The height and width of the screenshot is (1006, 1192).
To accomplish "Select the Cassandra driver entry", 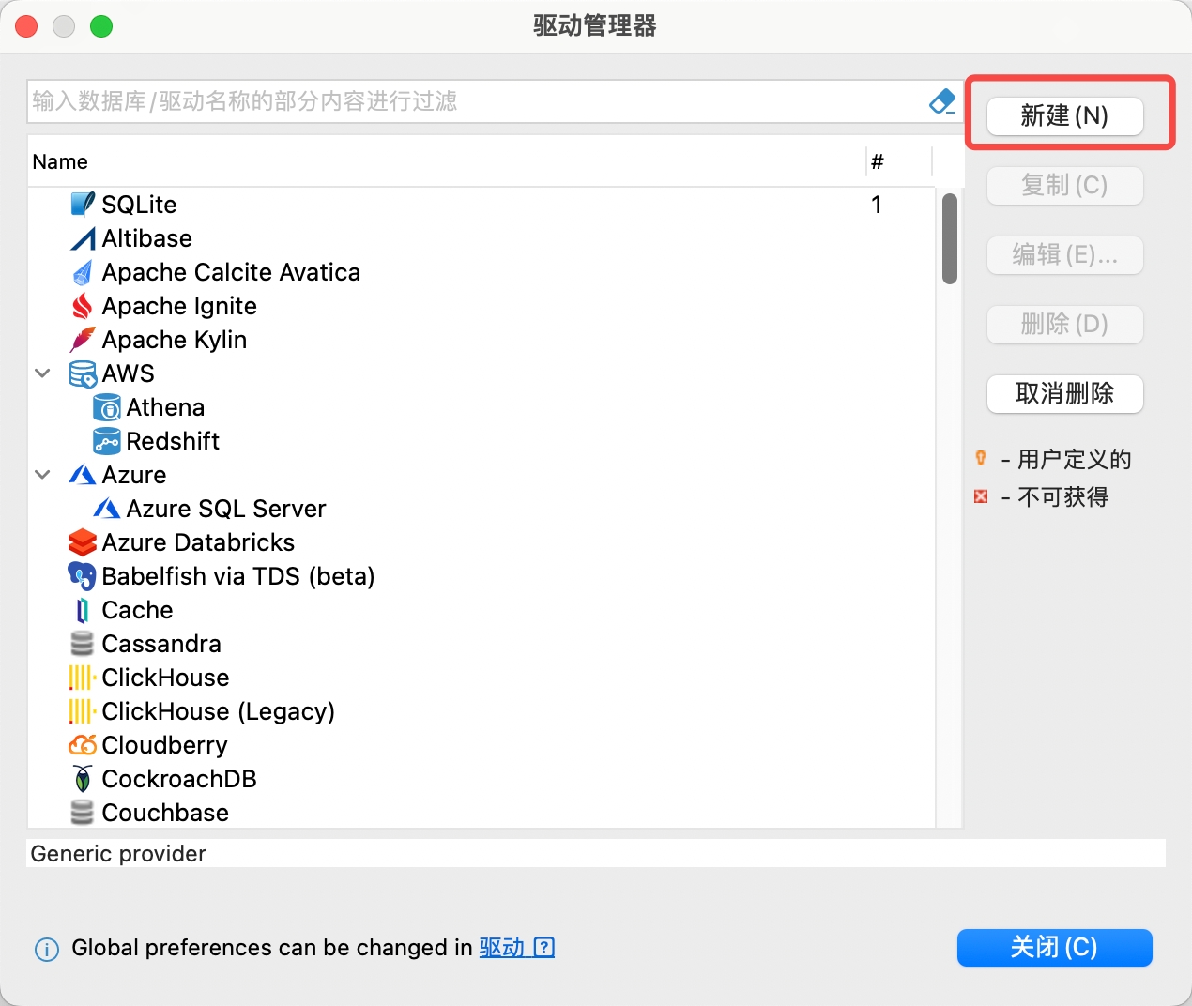I will tap(161, 643).
